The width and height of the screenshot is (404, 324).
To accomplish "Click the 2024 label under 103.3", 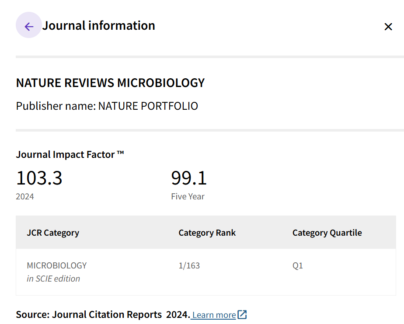I will click(25, 197).
